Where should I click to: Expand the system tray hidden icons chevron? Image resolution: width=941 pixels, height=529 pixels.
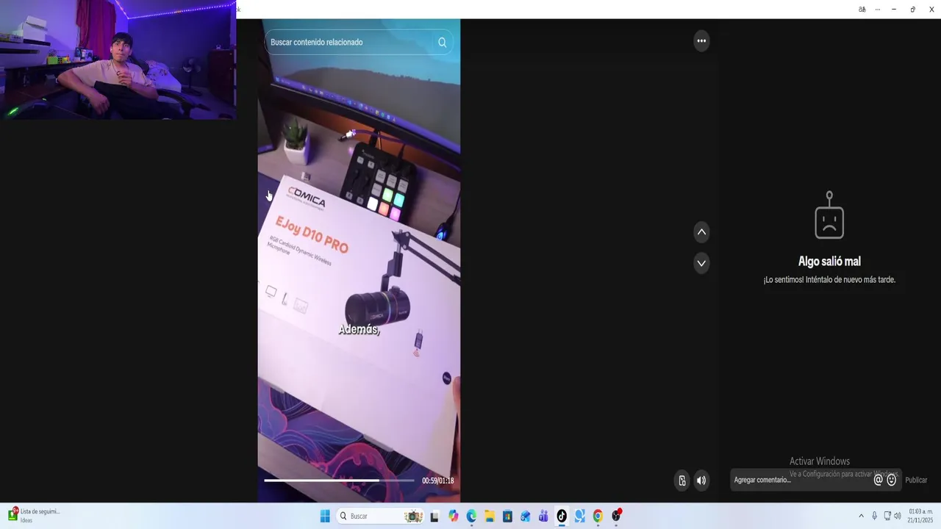(861, 516)
